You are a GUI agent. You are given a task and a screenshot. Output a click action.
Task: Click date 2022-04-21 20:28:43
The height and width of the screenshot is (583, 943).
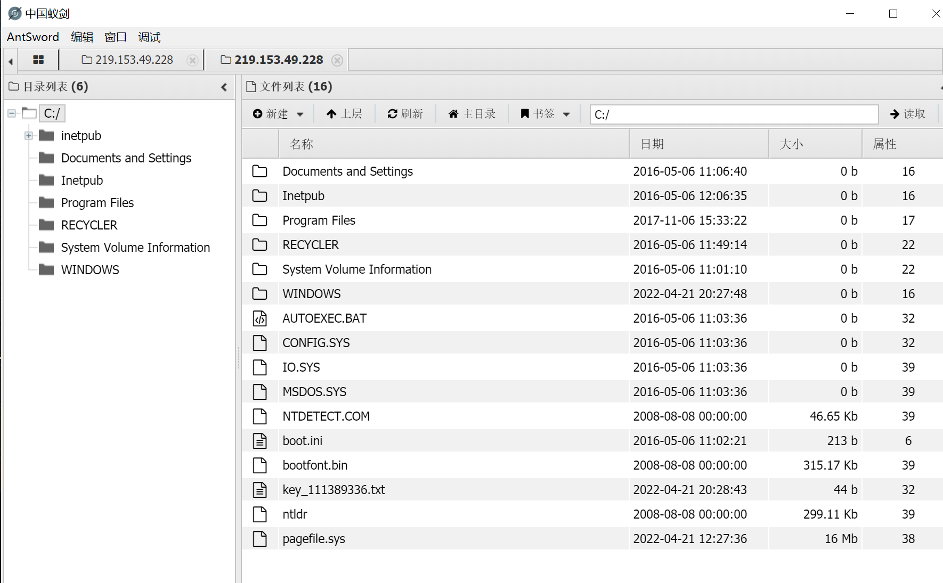click(x=690, y=490)
